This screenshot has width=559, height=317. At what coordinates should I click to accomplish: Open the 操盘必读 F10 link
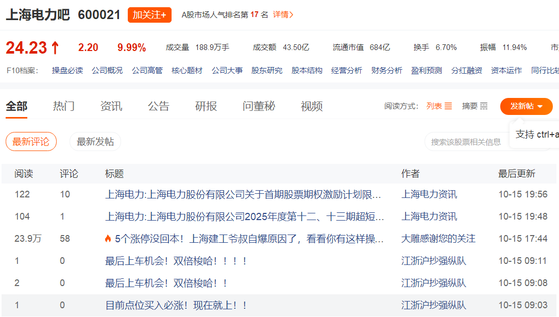[x=67, y=71]
